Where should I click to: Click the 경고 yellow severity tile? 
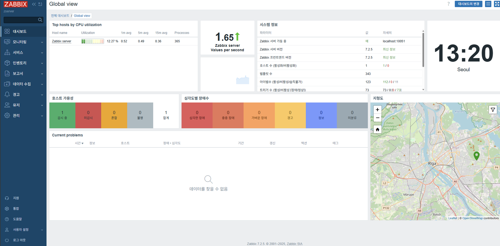(x=290, y=115)
